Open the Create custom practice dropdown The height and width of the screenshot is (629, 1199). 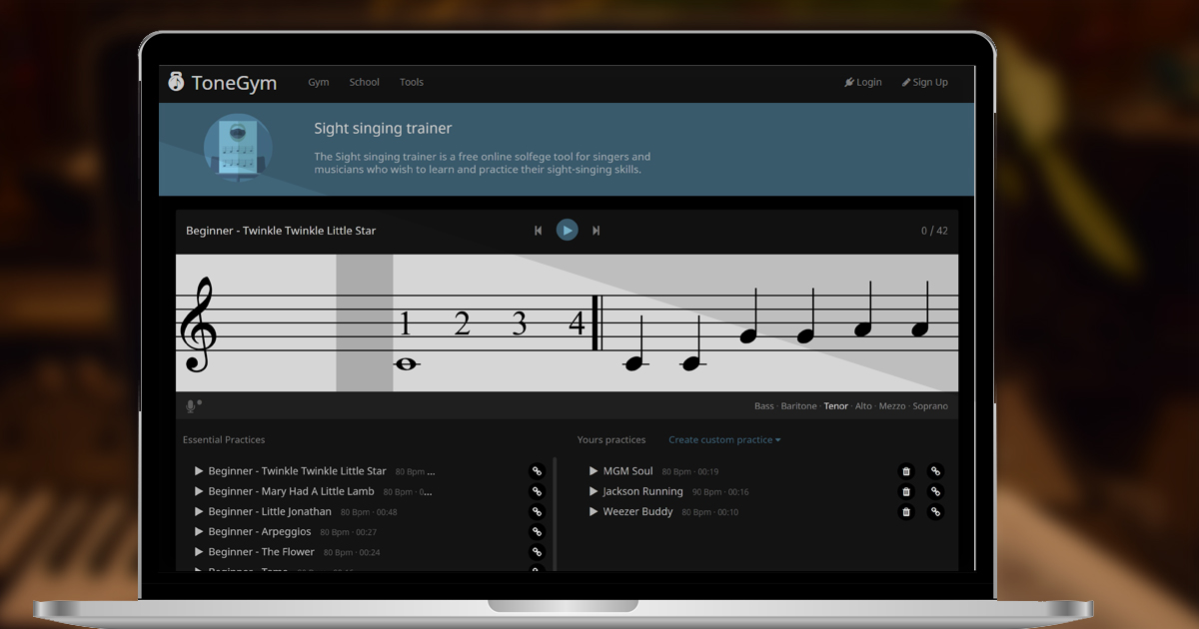point(723,439)
